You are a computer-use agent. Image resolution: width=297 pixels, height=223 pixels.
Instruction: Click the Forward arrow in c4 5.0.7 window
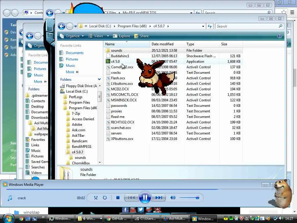pos(70,26)
